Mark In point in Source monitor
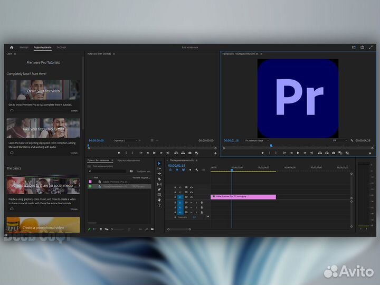This screenshot has height=285, width=380. (126, 153)
